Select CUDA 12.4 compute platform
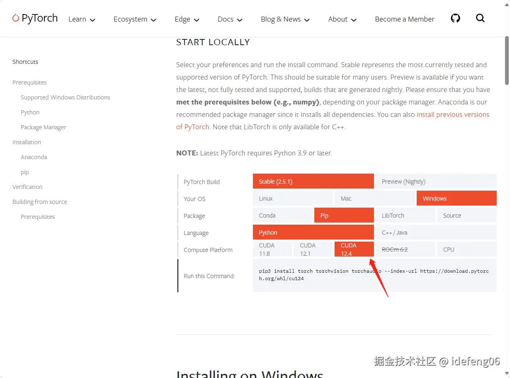 tap(354, 249)
